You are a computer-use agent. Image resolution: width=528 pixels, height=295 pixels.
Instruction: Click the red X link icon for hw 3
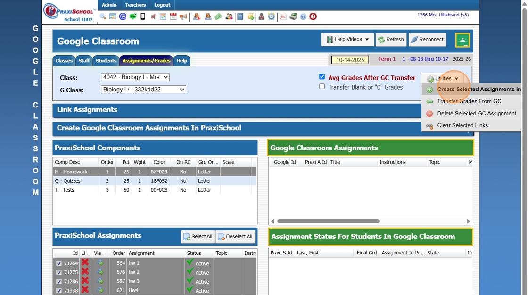[x=85, y=280]
